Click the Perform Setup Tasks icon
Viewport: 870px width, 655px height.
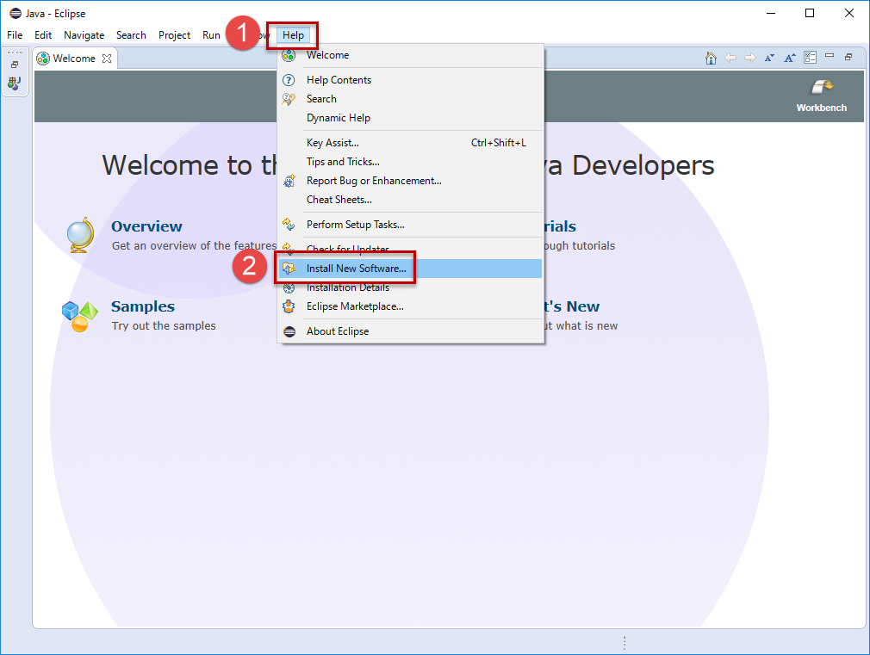pos(289,224)
